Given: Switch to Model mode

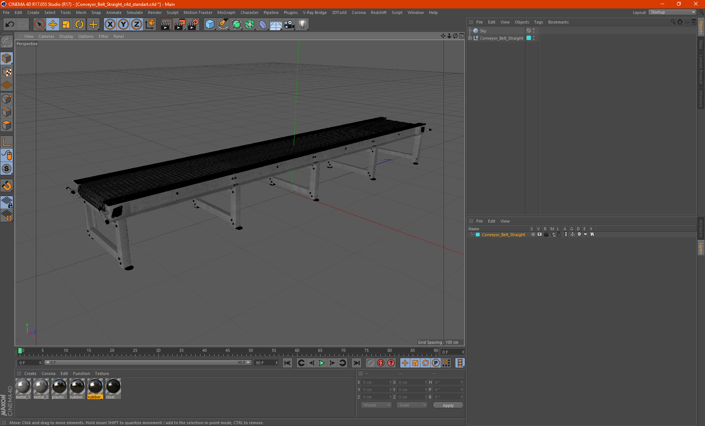Looking at the screenshot, I should (x=7, y=59).
